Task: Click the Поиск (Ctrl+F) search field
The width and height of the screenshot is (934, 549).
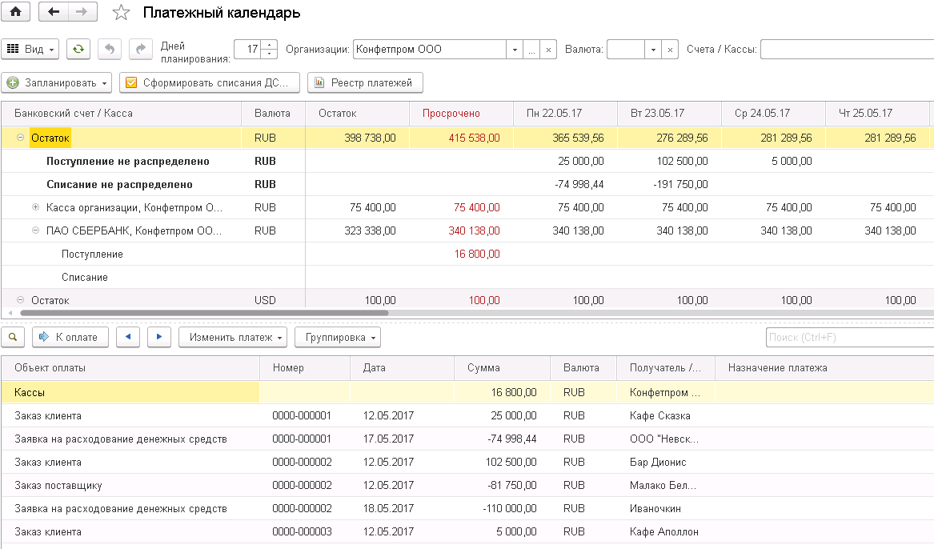Action: (850, 337)
